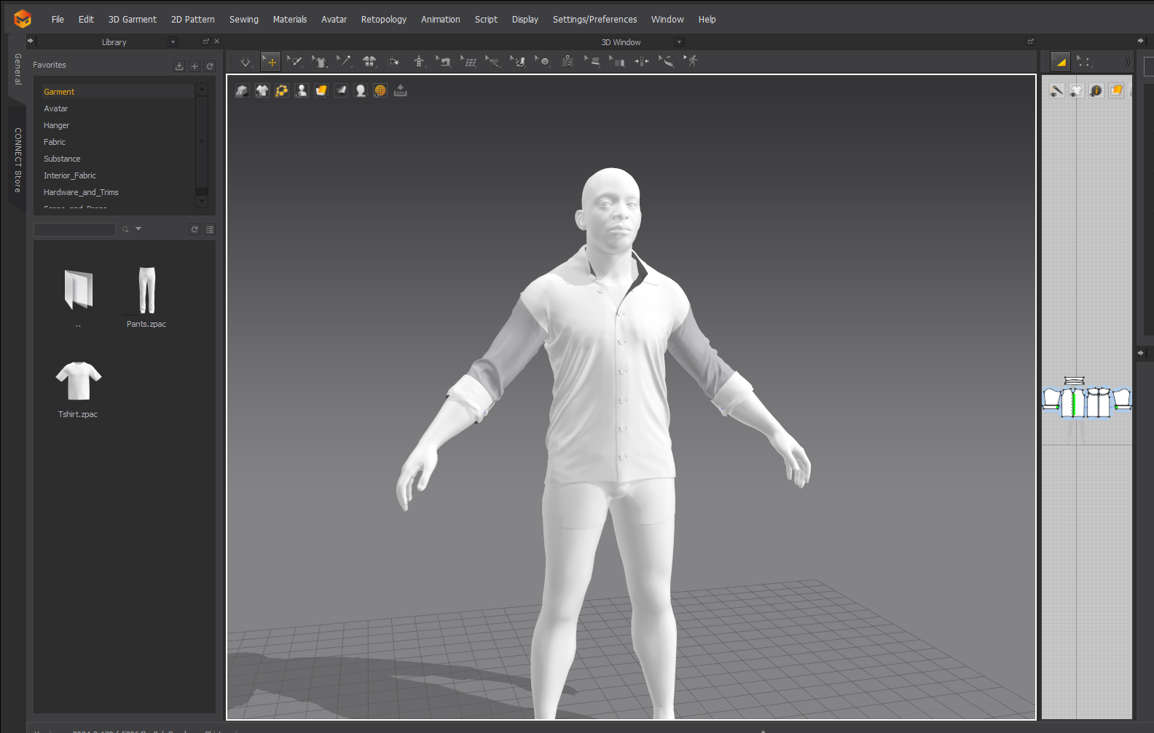Click the Simulate down-arrow tool
Image resolution: width=1154 pixels, height=733 pixels.
tap(246, 62)
